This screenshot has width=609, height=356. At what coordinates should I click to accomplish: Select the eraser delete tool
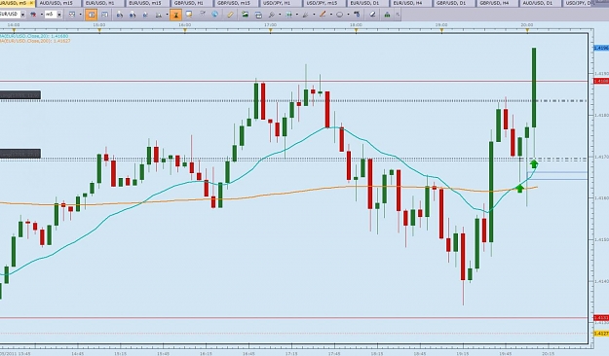(372, 15)
